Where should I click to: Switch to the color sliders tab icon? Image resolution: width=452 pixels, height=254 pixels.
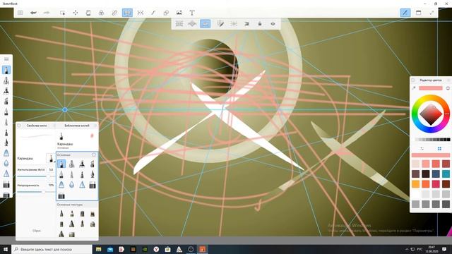tap(422, 149)
